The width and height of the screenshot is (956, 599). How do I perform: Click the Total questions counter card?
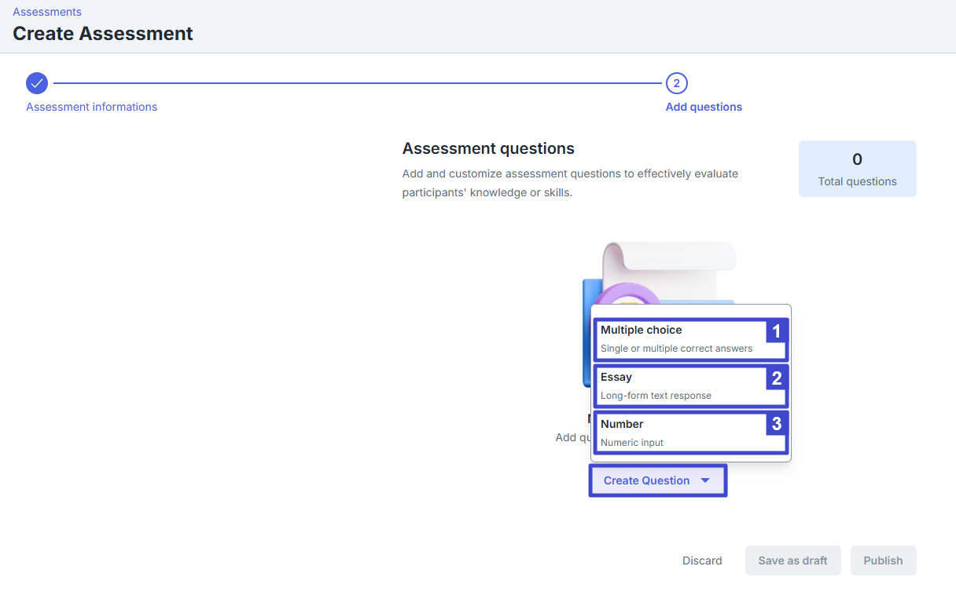pos(857,169)
